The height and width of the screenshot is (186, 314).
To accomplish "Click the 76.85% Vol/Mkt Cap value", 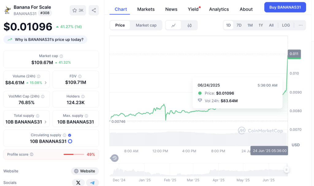I will (x=26, y=103).
